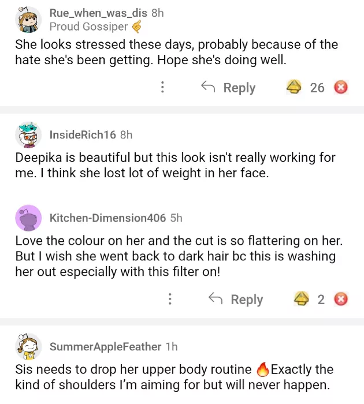Downvote Rue_when_was_dis's comment
The image size is (364, 404).
[341, 88]
